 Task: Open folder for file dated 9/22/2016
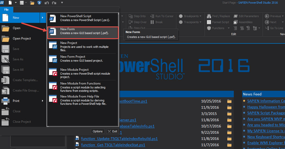tap(229, 133)
